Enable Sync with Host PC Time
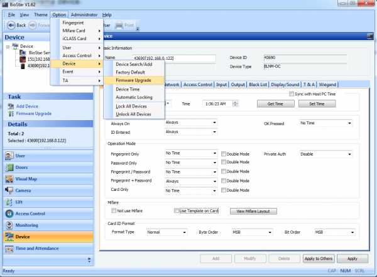Screen dimensions: 377x277 pos(292,94)
